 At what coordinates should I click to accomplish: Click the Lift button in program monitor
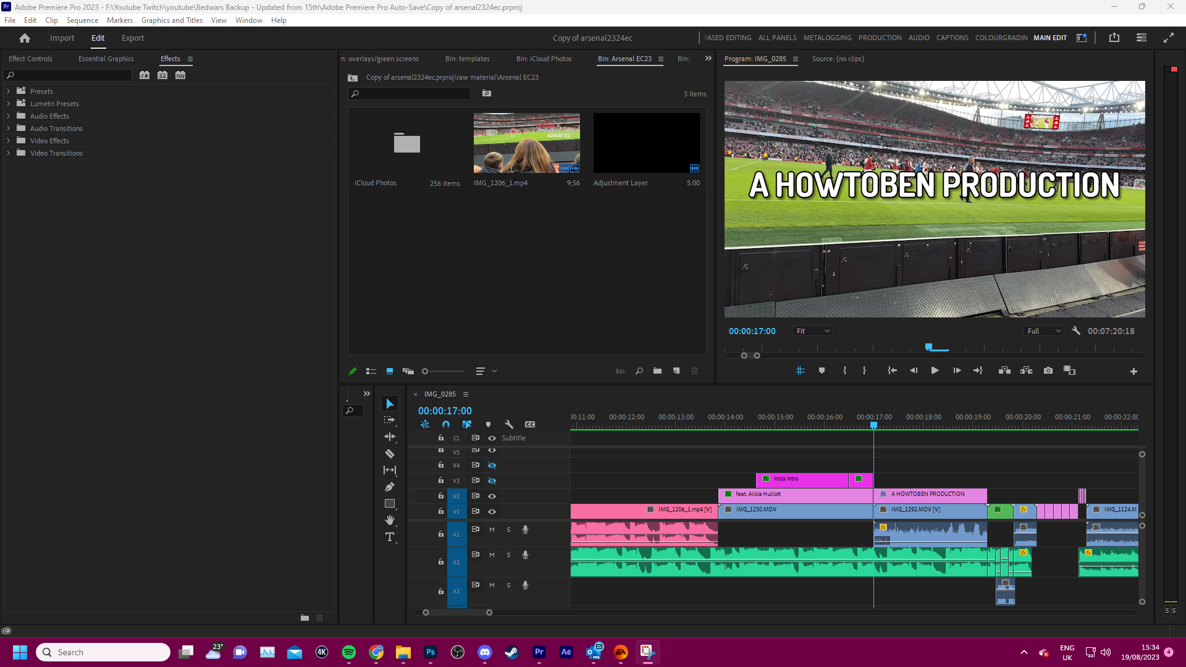pyautogui.click(x=1004, y=371)
